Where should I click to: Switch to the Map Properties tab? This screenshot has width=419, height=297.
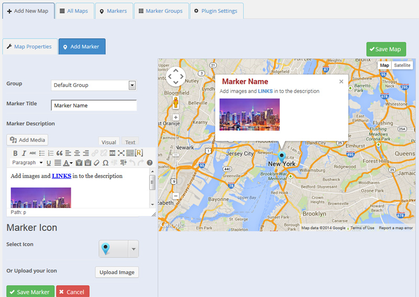click(x=30, y=47)
